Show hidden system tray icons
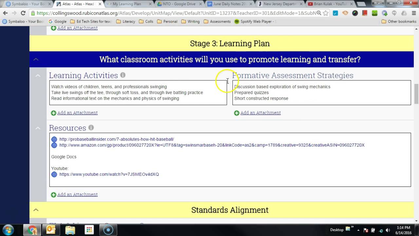Image resolution: width=419 pixels, height=236 pixels. click(358, 230)
